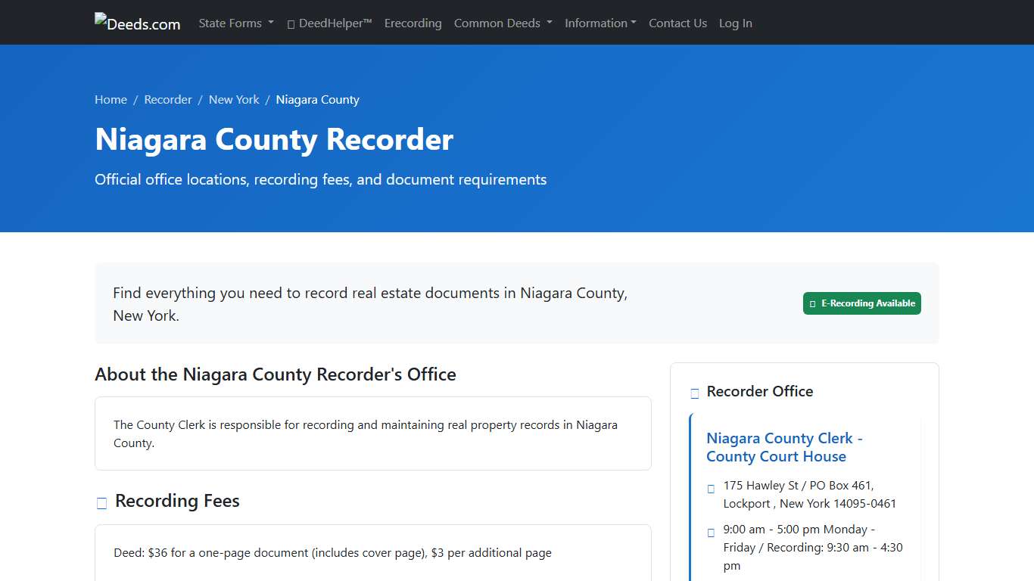Viewport: 1034px width, 581px height.
Task: Open the Information dropdown
Action: [x=600, y=23]
